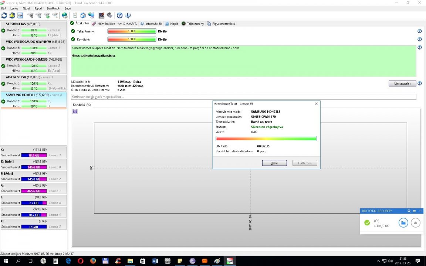
Task: Close the Merevlemez Teszt dialog with X
Action: point(316,104)
